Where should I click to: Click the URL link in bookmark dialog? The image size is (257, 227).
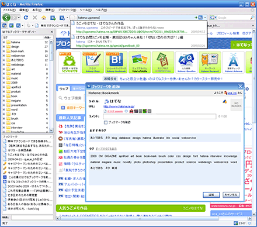click(x=119, y=106)
